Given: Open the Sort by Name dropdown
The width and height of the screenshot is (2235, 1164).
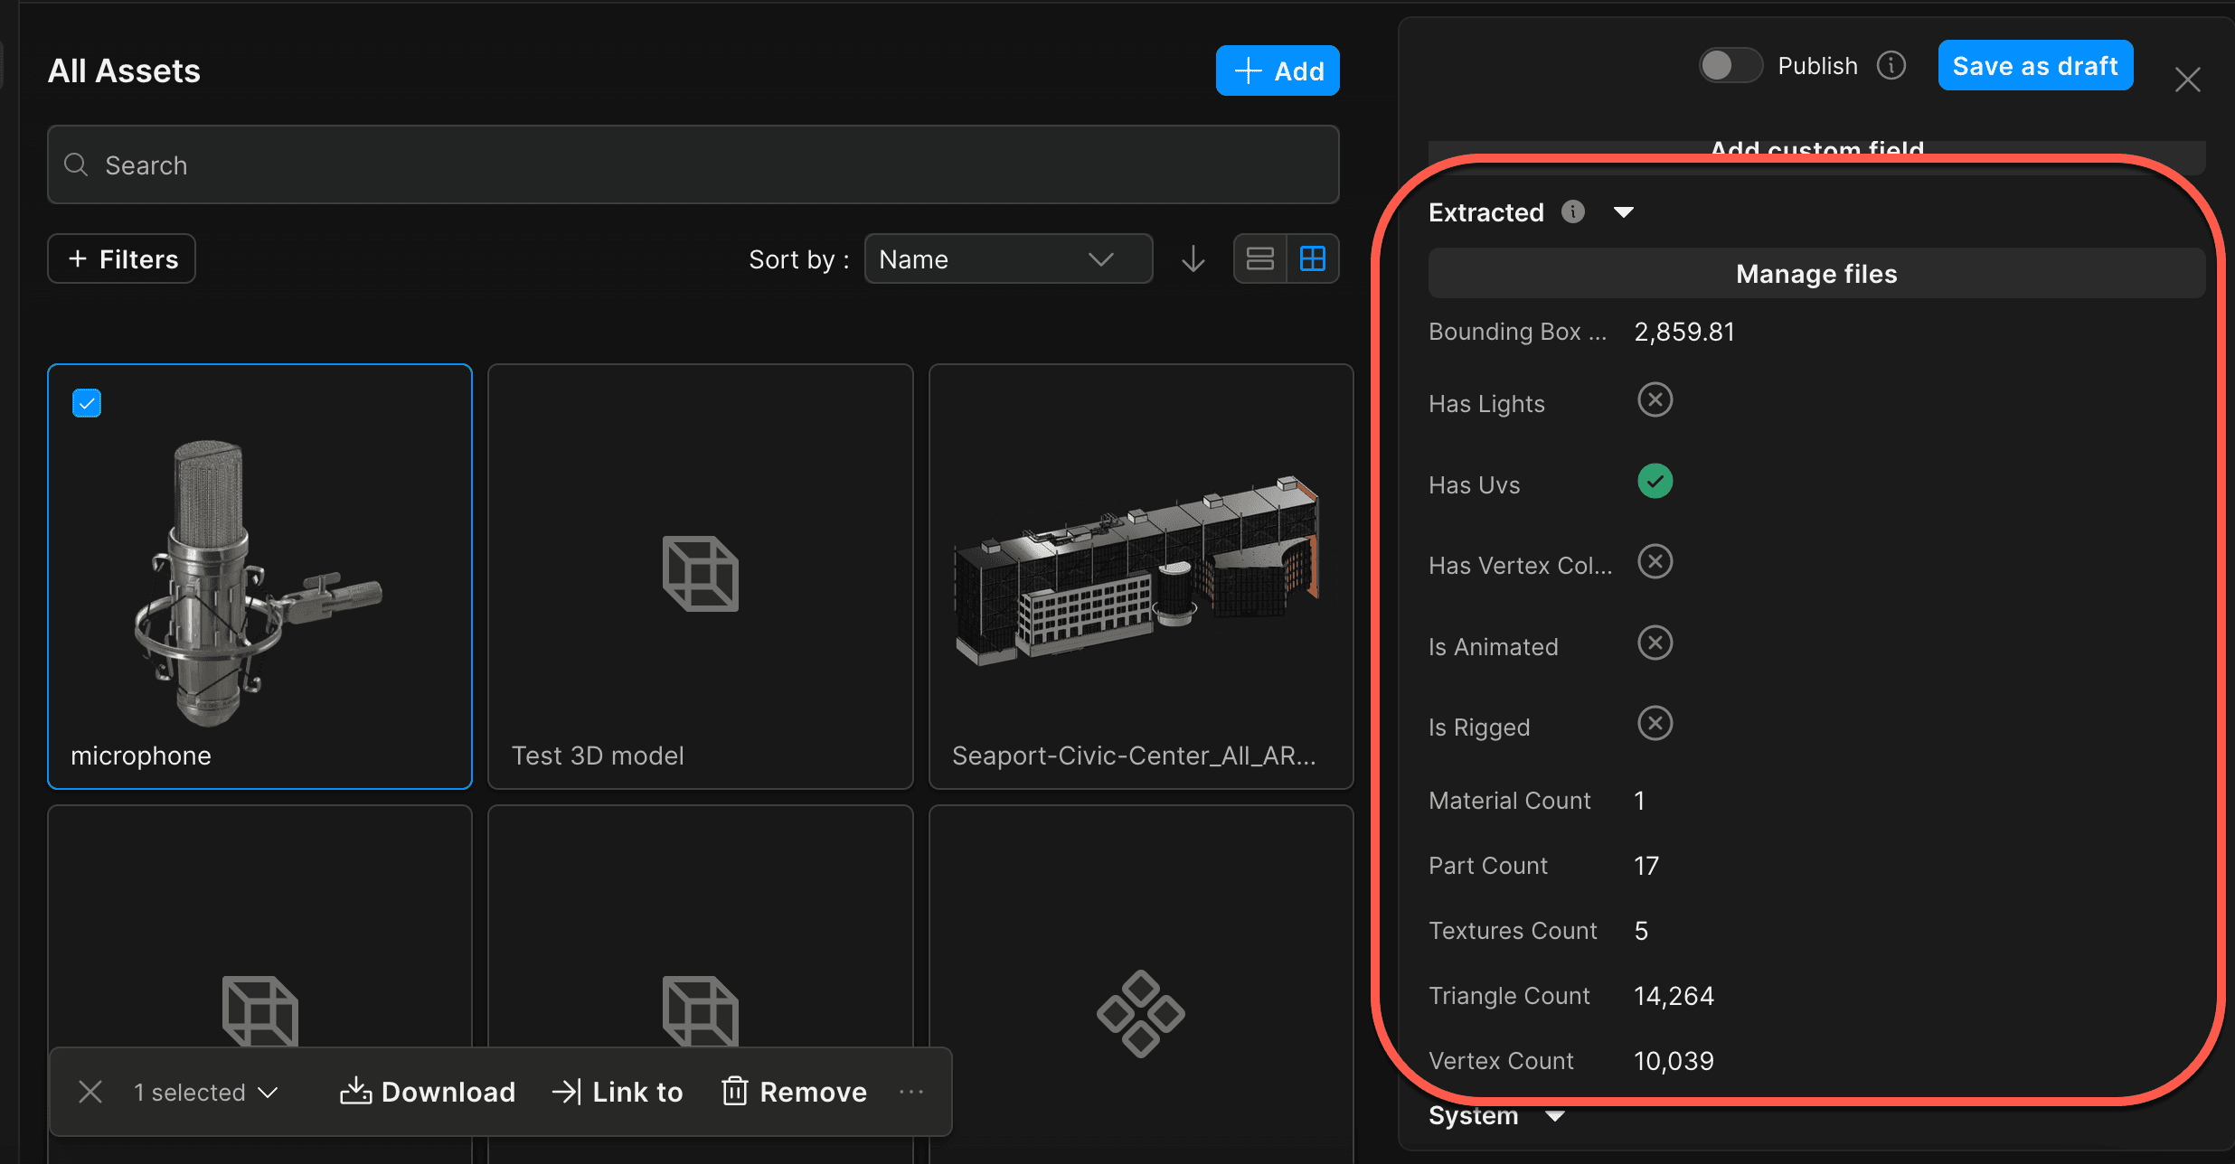Looking at the screenshot, I should pos(1008,258).
